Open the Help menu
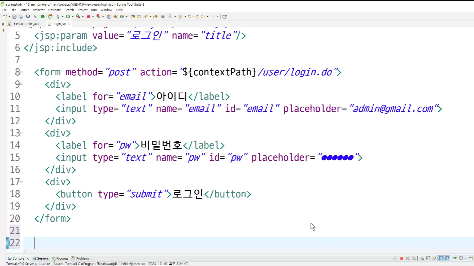Screen dimensions: 474x266 pyautogui.click(x=119, y=10)
